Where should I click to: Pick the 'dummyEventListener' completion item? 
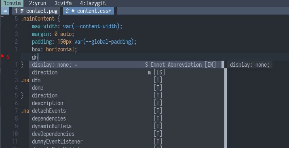tap(127, 142)
